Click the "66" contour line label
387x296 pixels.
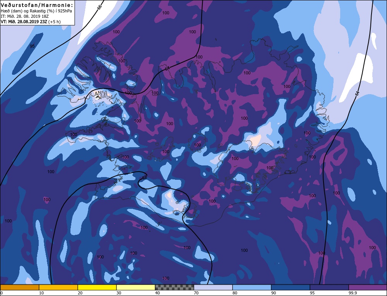99,7
